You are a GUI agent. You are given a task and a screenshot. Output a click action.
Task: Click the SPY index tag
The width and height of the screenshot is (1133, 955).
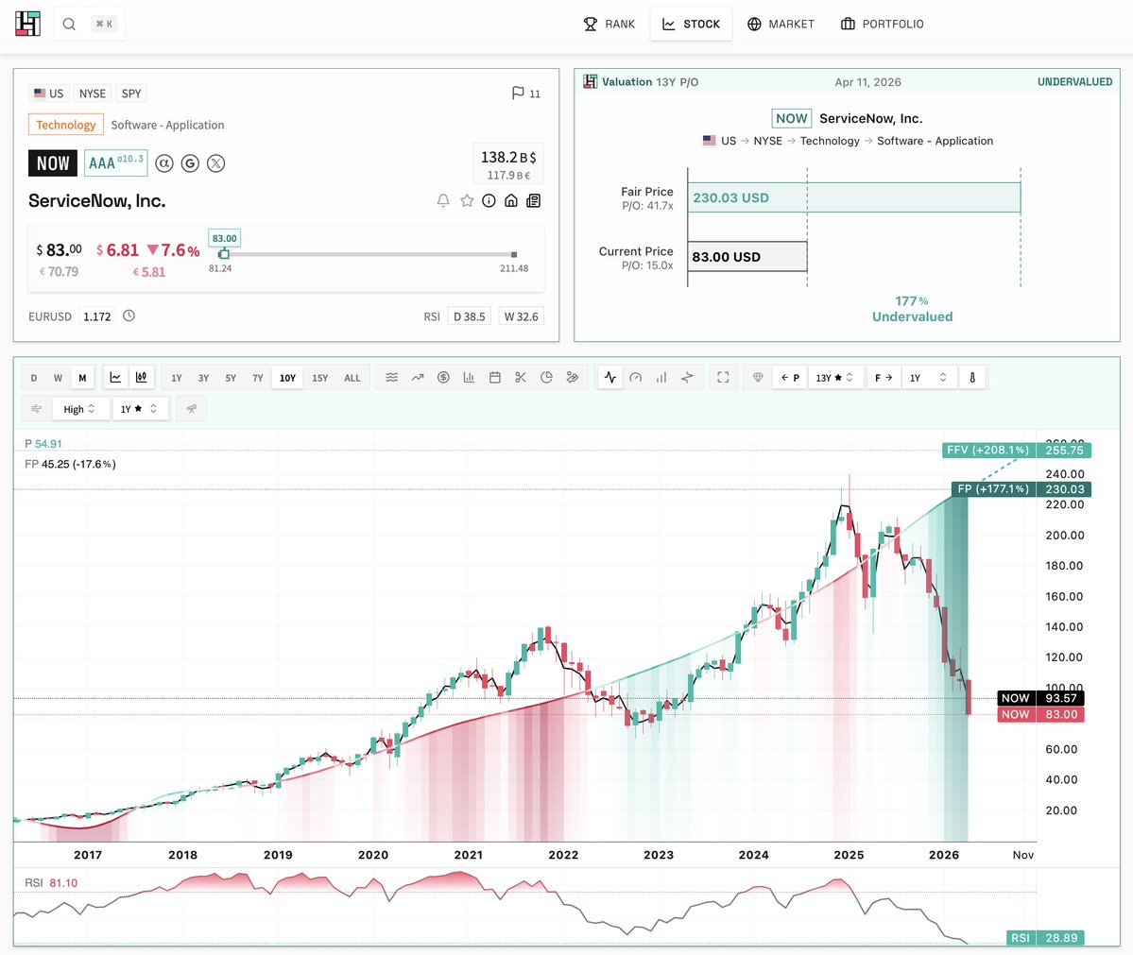point(131,94)
